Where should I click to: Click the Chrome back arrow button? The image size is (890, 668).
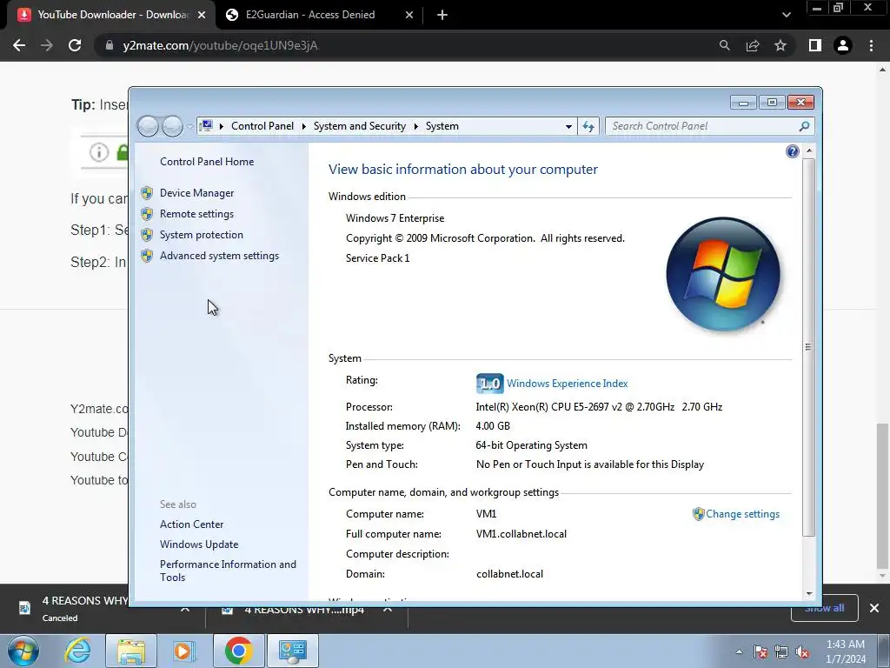(19, 45)
